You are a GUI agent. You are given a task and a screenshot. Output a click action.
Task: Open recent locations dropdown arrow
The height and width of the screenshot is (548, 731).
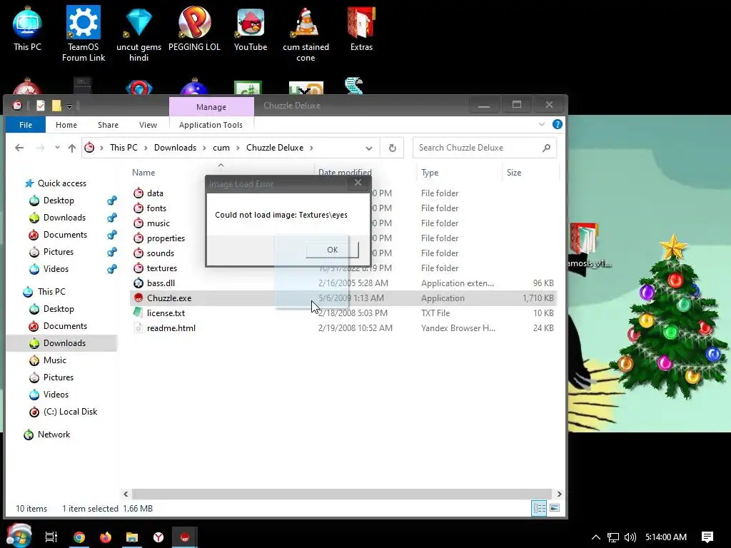57,148
